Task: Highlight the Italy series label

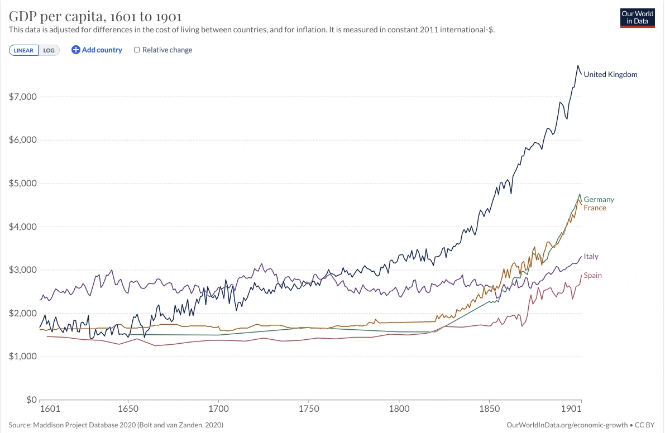Action: pos(591,256)
